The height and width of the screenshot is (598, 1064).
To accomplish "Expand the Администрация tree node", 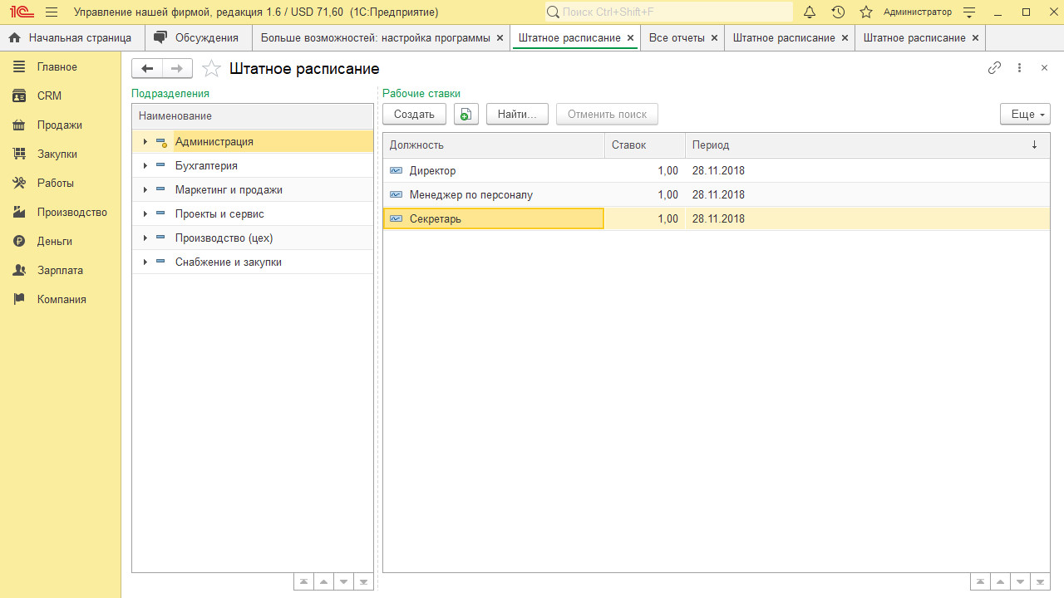I will pos(145,142).
